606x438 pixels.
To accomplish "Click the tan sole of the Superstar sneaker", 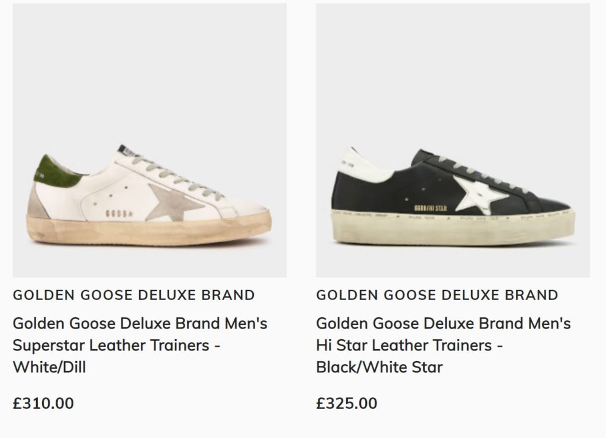I will tap(148, 234).
